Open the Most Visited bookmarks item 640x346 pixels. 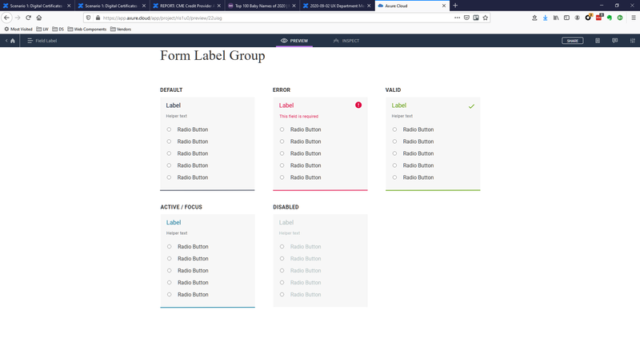click(18, 30)
